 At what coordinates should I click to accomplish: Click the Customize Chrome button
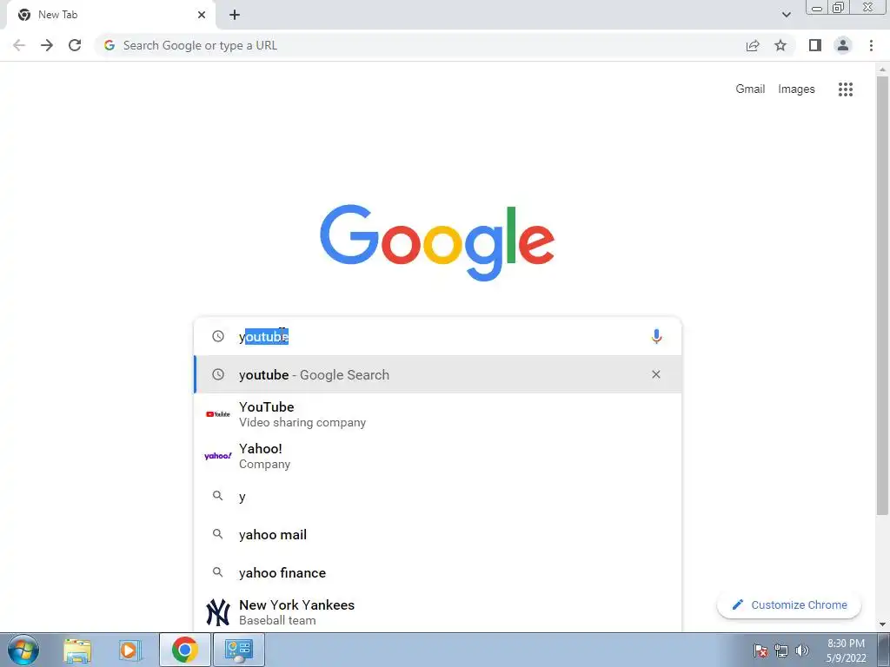click(x=789, y=604)
